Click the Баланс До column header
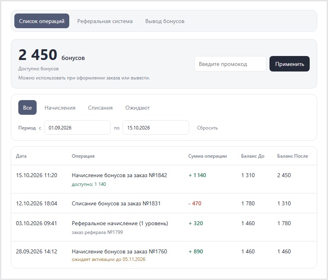This screenshot has height=280, width=328. click(253, 156)
